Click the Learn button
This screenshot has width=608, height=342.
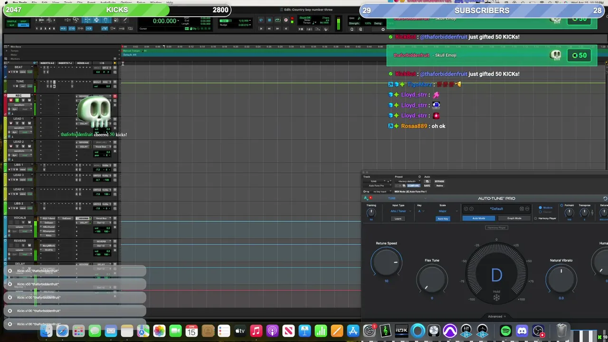point(398,218)
